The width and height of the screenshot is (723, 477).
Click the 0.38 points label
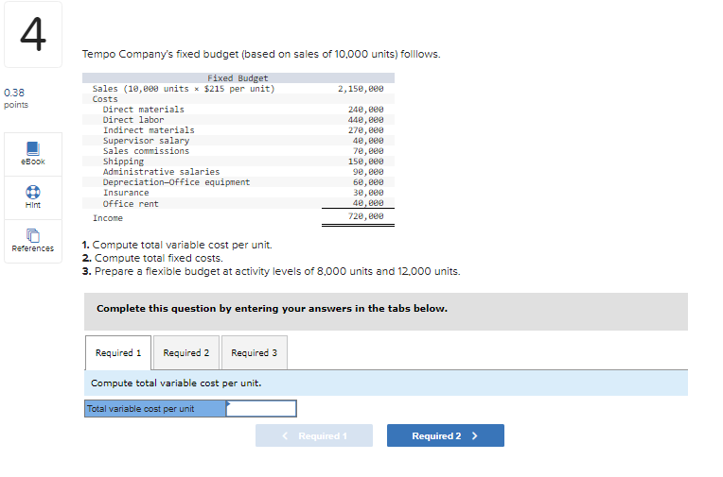click(x=16, y=98)
